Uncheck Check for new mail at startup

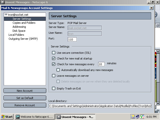pyautogui.click(x=53, y=58)
